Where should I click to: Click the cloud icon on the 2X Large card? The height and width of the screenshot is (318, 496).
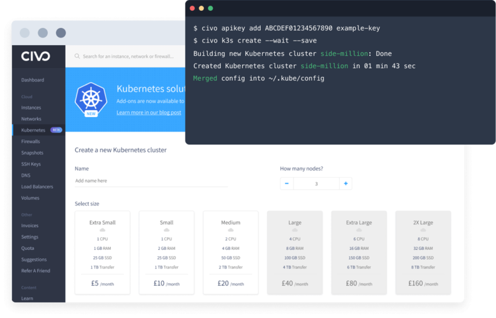(x=423, y=230)
